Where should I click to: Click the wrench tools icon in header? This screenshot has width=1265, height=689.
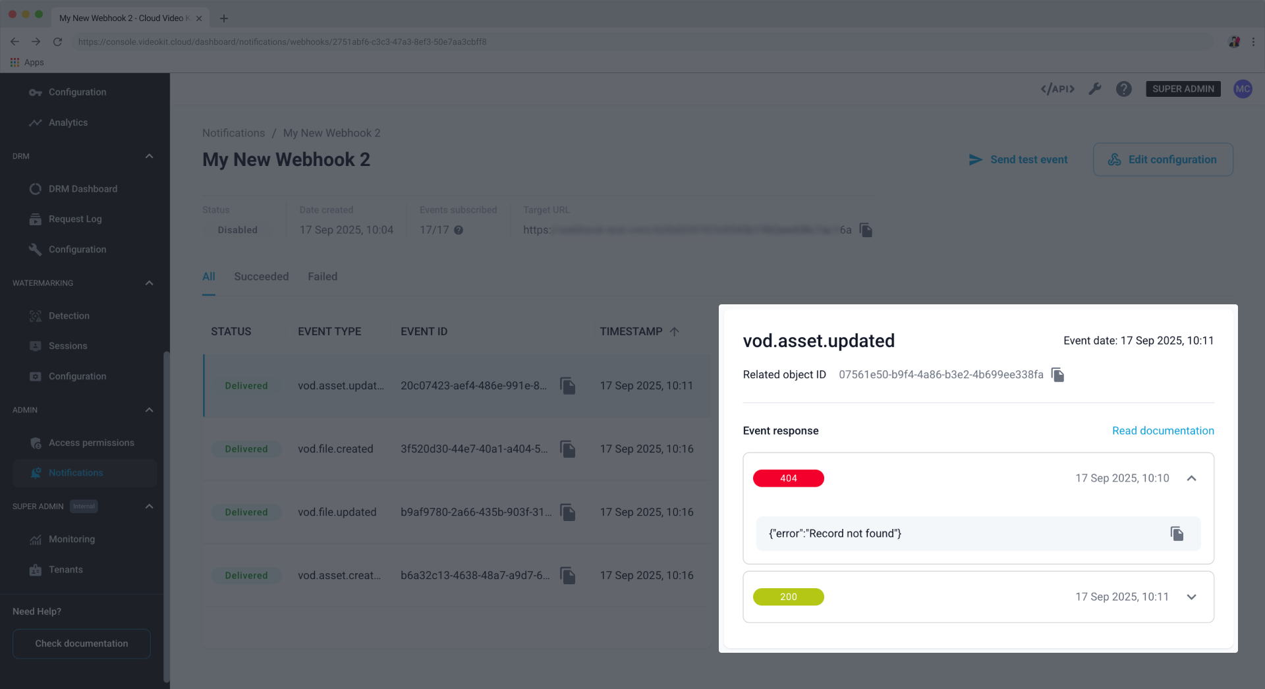point(1094,89)
